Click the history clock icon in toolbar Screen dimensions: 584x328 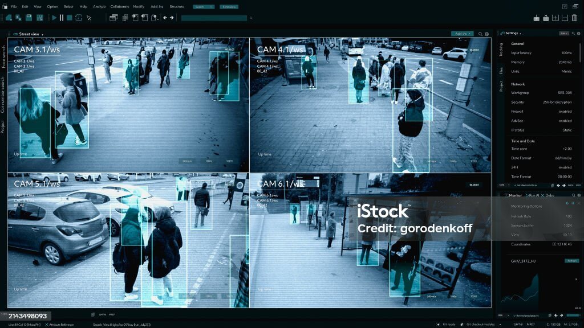[79, 18]
